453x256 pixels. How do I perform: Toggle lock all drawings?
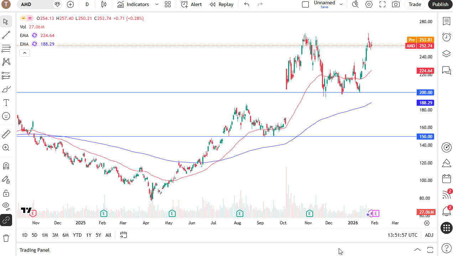(x=6, y=193)
